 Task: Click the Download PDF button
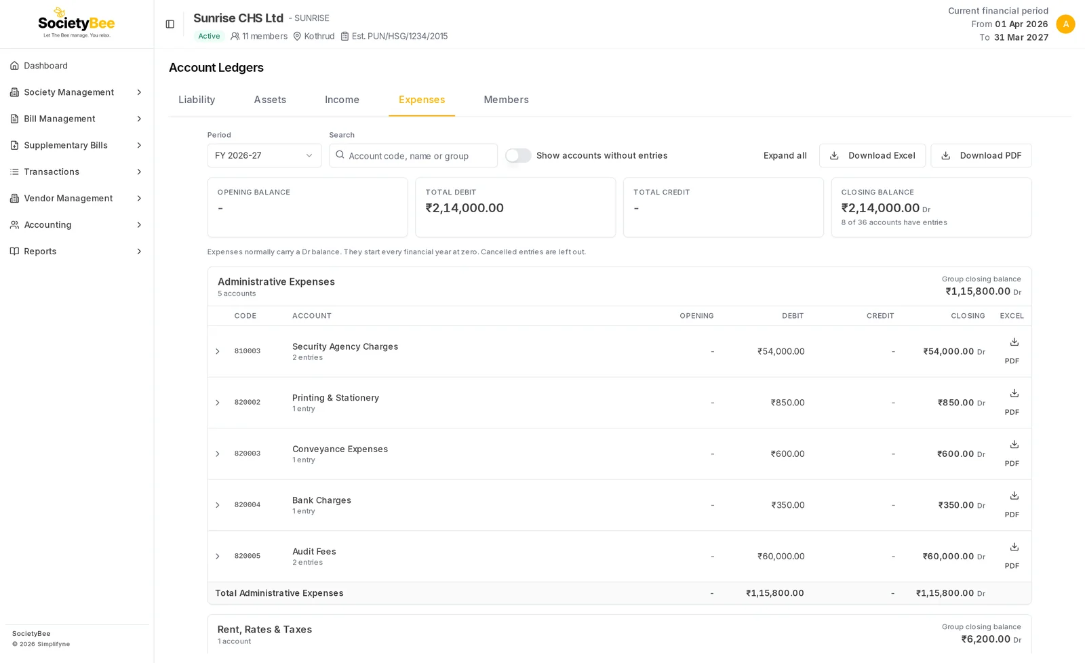coord(981,155)
